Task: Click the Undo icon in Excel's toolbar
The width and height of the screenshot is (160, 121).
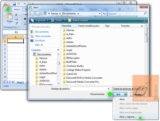Action: [x=19, y=4]
